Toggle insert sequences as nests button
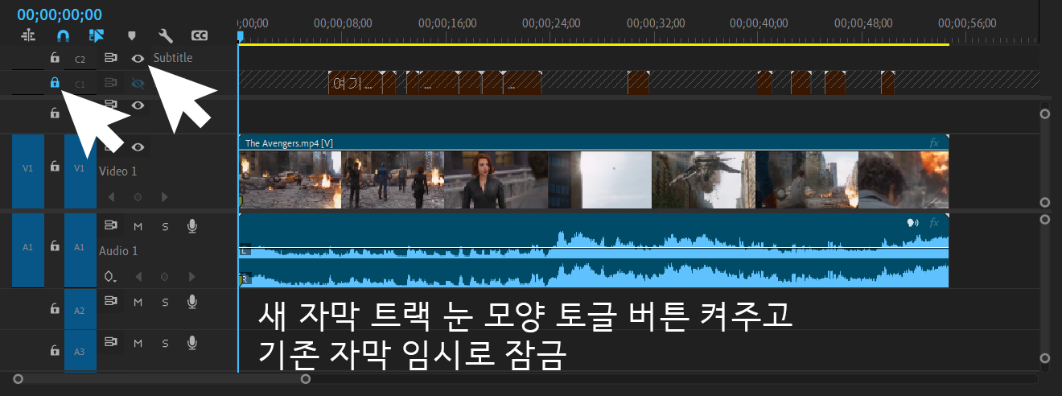 (28, 35)
